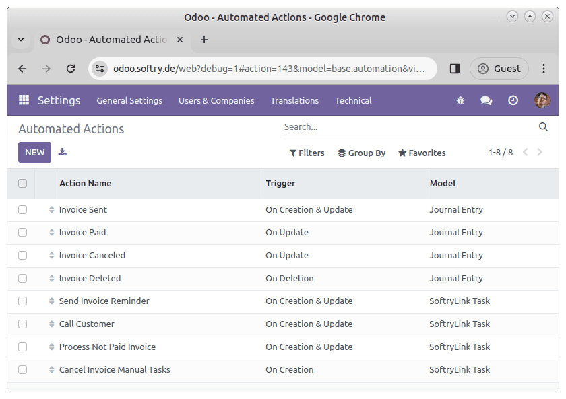The image size is (566, 399).
Task: Click the On Deletion trigger cell
Action: 290,279
